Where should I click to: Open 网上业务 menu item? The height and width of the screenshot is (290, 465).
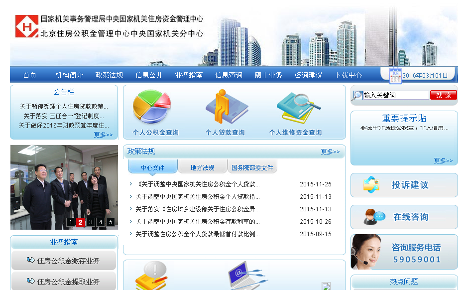tap(268, 75)
